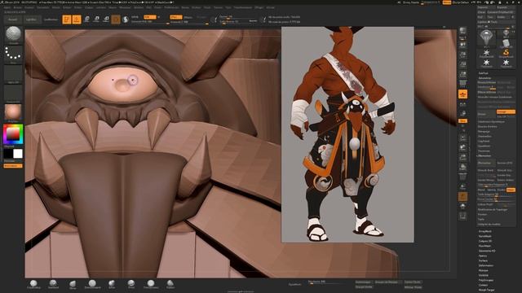Click the Move view icon on the right shelf
Image resolution: width=522 pixels, height=293 pixels.
tap(462, 147)
